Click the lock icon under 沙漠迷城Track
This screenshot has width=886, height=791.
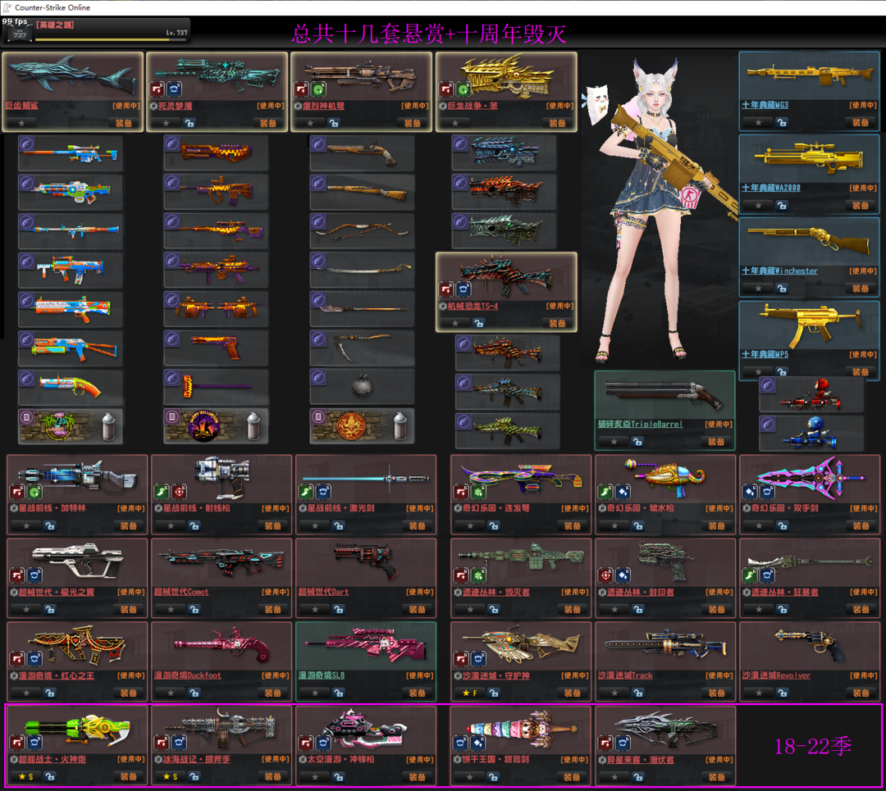(638, 693)
